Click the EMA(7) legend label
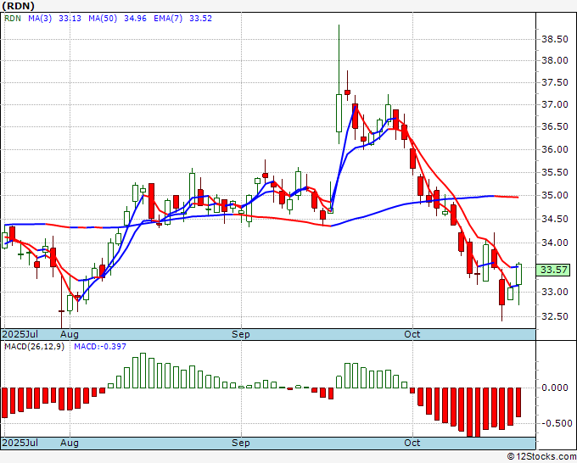577x463 pixels. [x=168, y=19]
